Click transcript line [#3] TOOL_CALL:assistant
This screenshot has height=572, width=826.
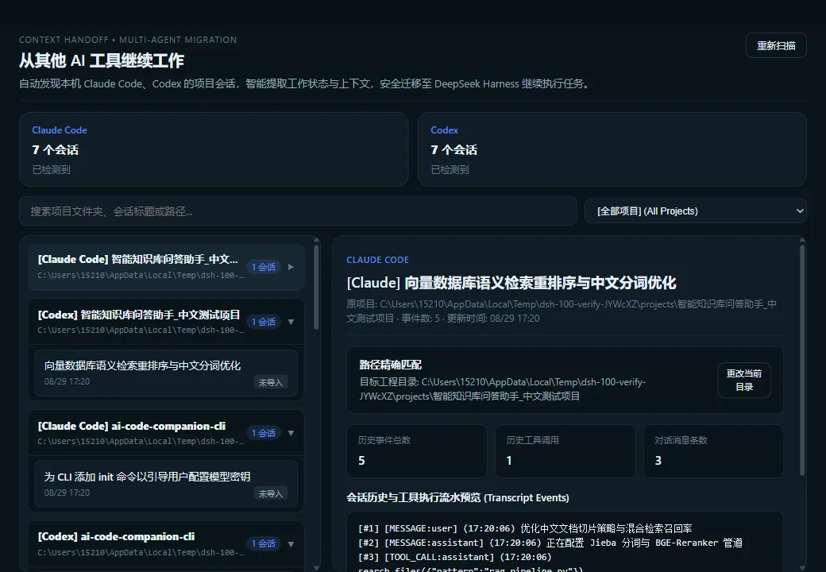[x=454, y=557]
